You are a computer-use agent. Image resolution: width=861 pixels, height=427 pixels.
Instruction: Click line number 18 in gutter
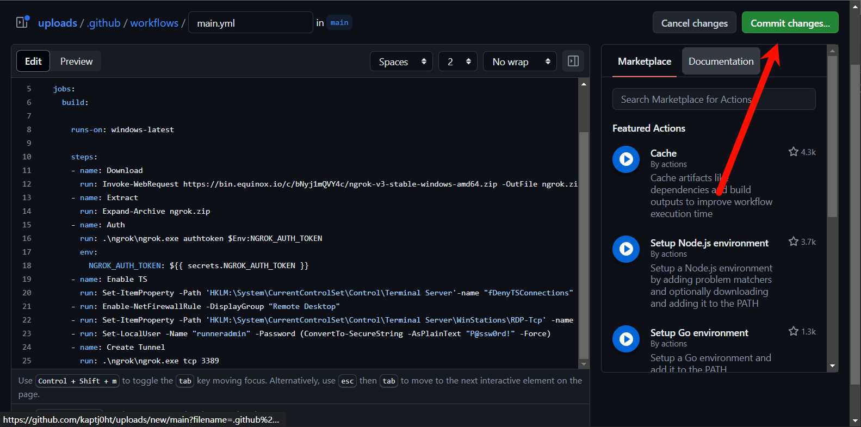27,265
